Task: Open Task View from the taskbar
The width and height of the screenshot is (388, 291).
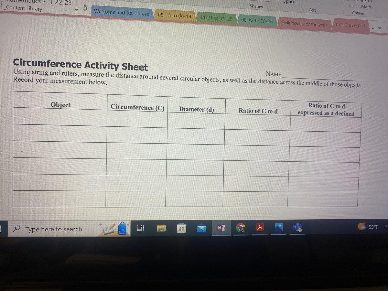Action: point(140,229)
